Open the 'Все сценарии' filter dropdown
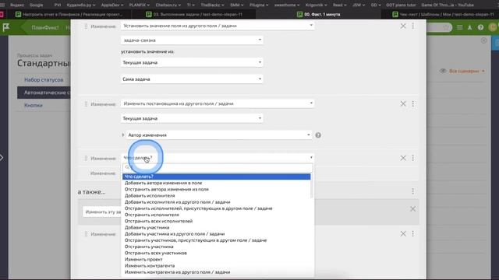 (466, 71)
